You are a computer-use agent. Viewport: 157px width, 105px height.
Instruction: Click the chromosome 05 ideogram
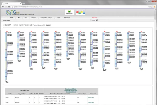click(x=55, y=50)
